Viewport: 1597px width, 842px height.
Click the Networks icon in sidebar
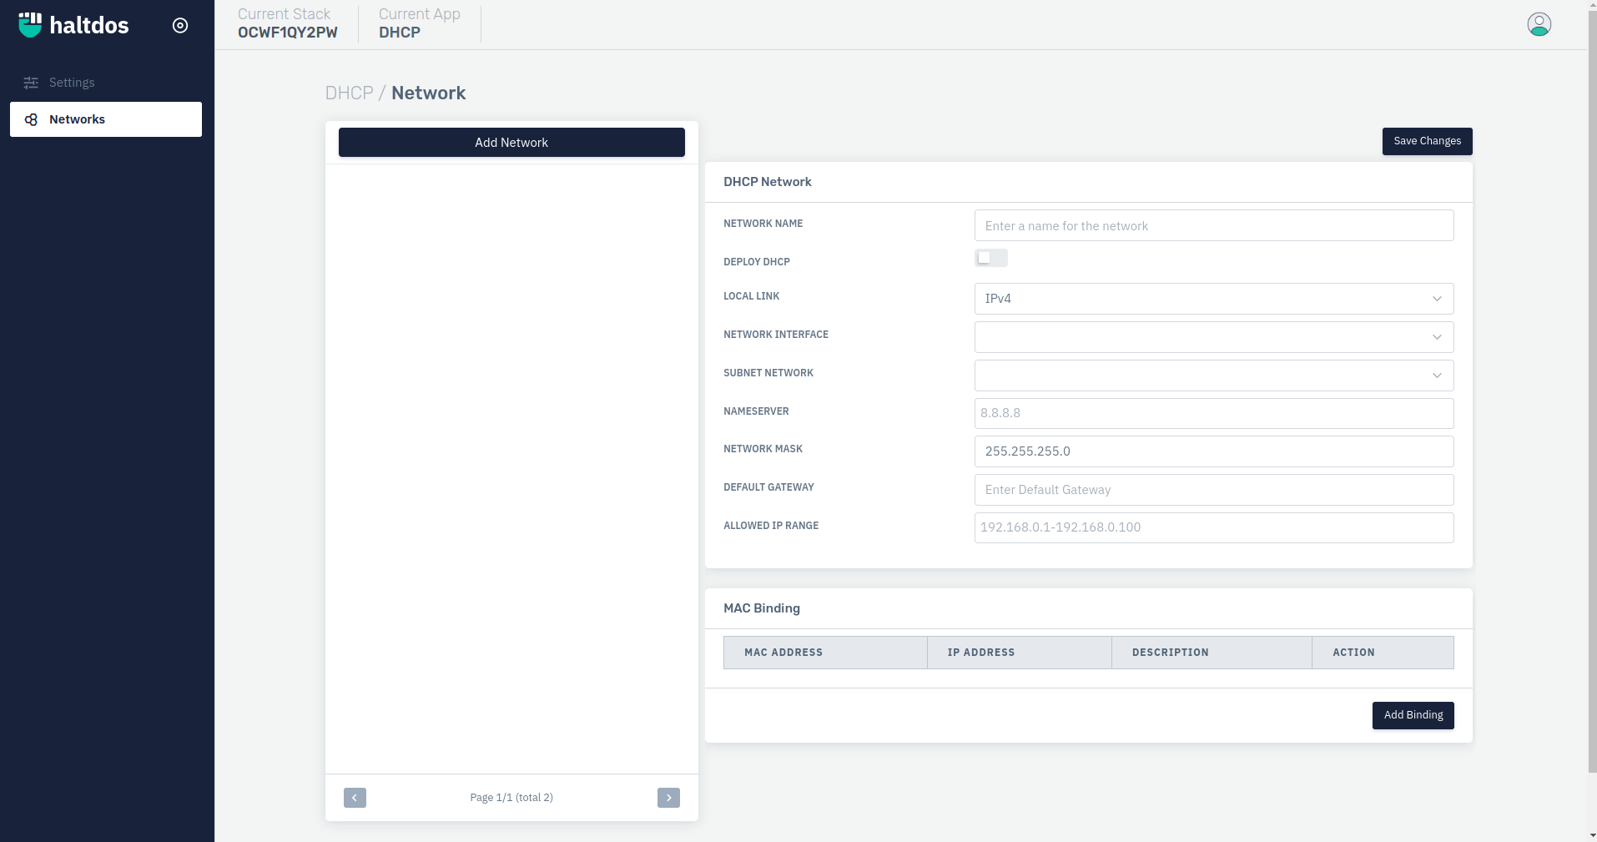coord(31,119)
